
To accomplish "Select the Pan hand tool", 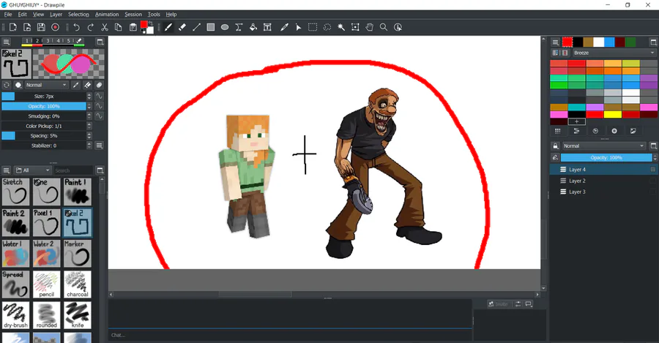I will [370, 27].
